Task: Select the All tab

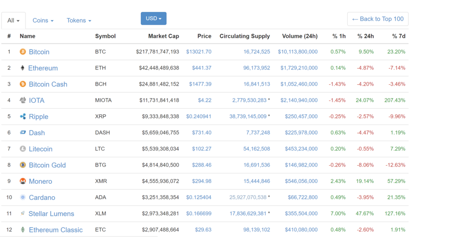Action: [13, 20]
